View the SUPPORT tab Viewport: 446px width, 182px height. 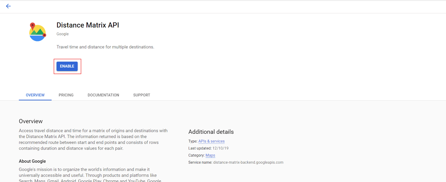(x=141, y=95)
